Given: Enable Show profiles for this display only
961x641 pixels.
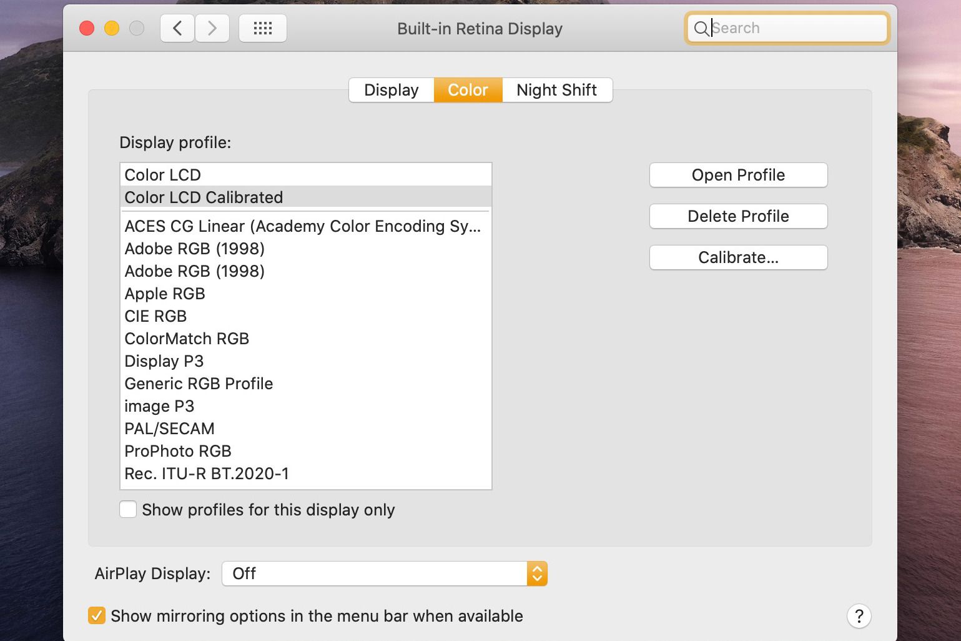Looking at the screenshot, I should (x=128, y=509).
